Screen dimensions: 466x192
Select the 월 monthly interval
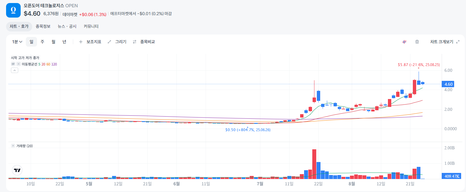point(53,42)
